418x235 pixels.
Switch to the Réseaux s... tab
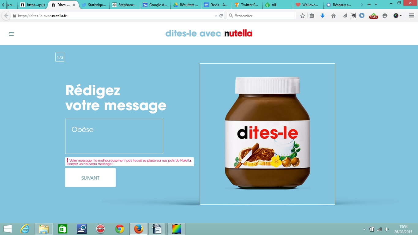tap(339, 5)
